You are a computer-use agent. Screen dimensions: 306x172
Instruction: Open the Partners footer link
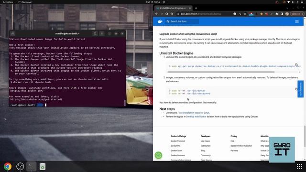click(234, 150)
